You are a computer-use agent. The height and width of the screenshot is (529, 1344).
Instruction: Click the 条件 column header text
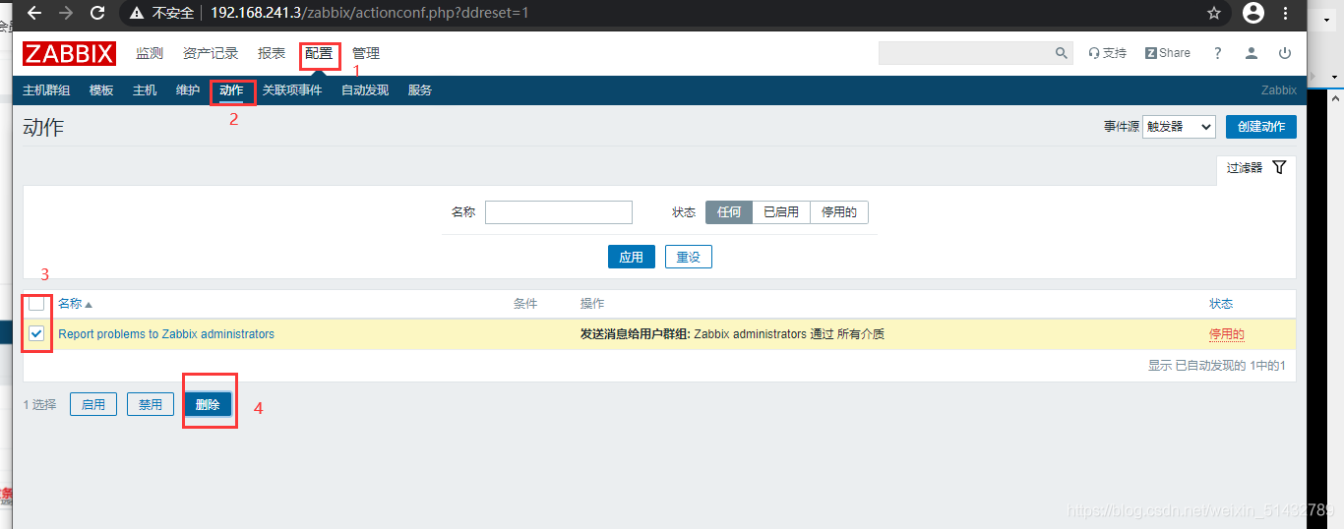tap(525, 304)
